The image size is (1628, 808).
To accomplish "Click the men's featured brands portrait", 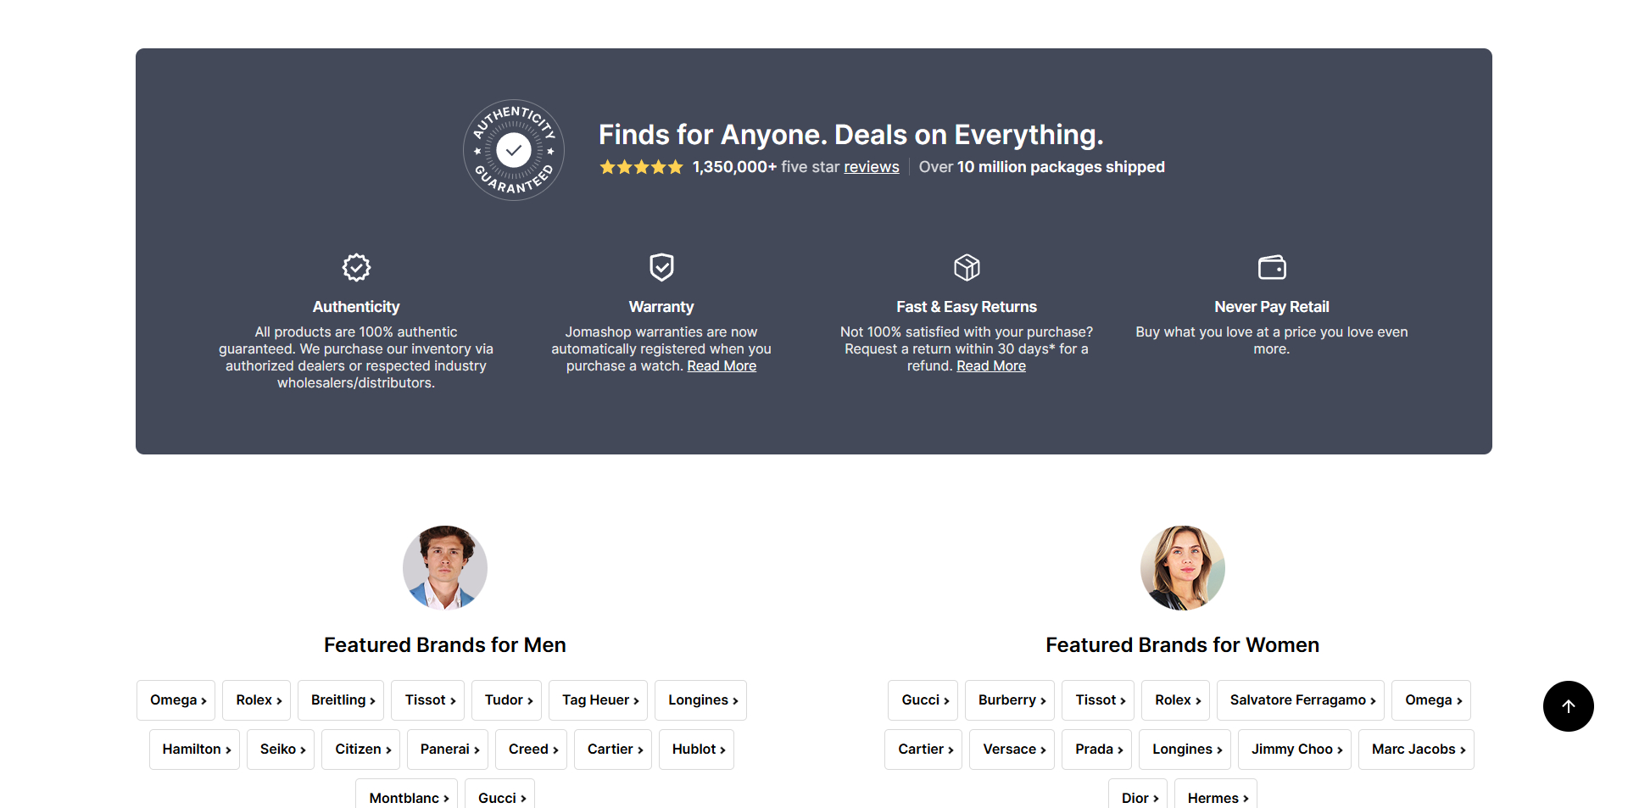I will click(445, 568).
